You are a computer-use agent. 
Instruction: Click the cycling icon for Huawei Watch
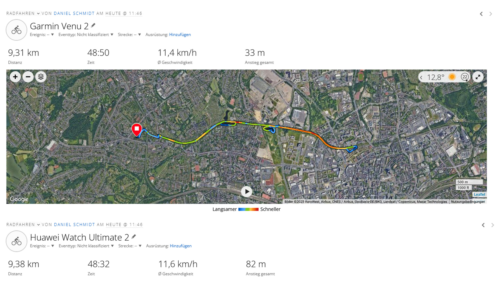[16, 241]
